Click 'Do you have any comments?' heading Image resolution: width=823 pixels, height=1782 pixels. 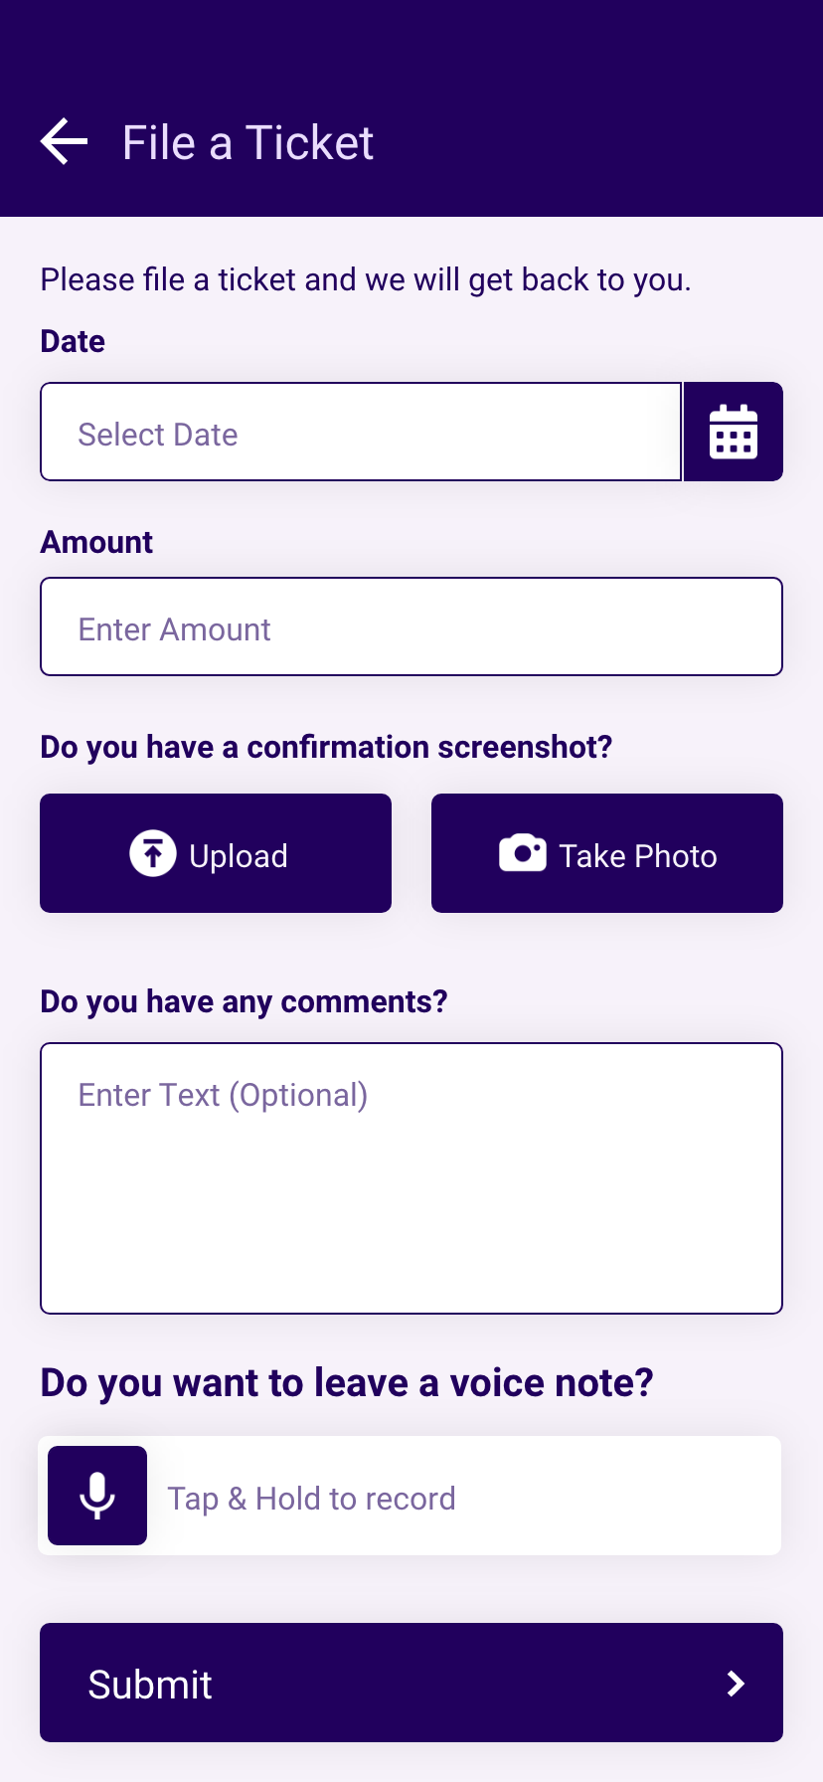(x=244, y=1001)
